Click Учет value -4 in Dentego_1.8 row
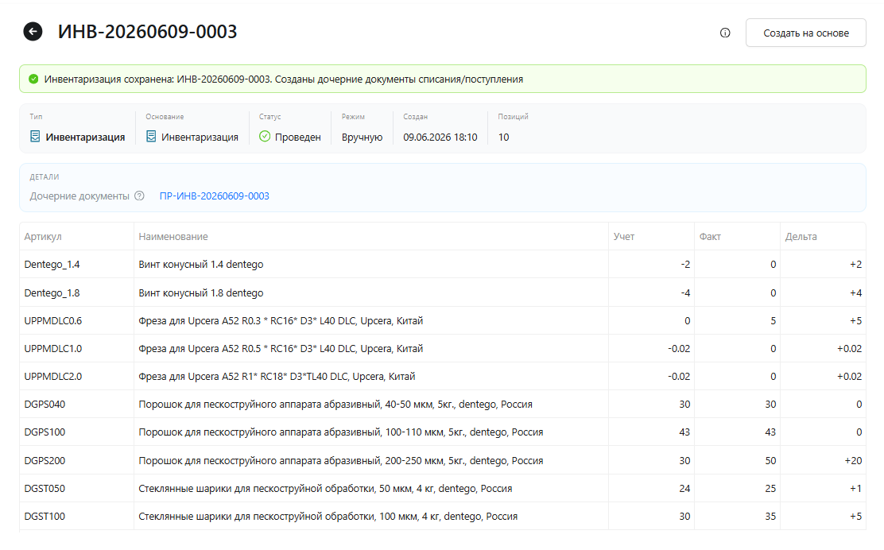Image resolution: width=884 pixels, height=550 pixels. click(x=685, y=293)
